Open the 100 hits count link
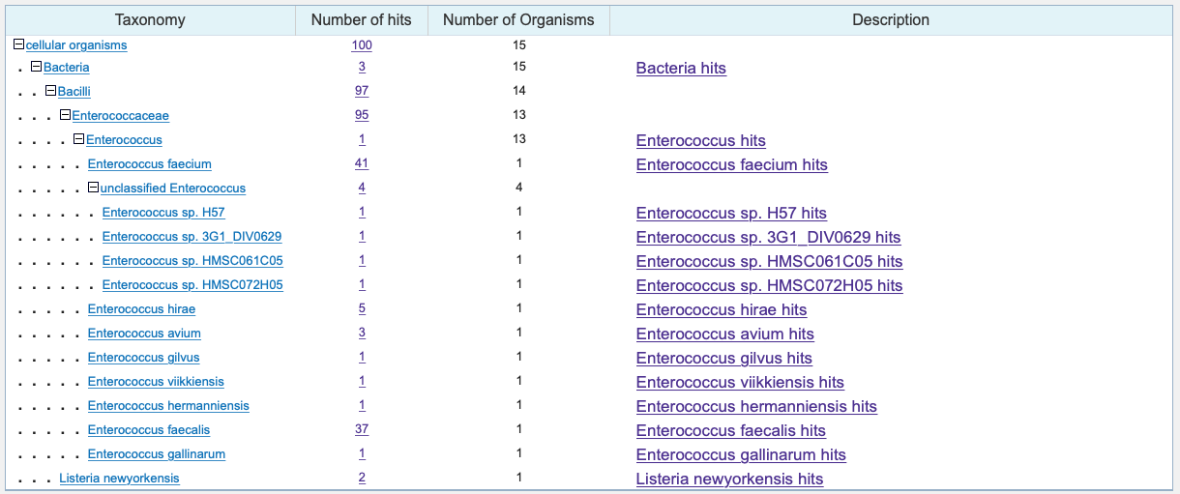 (x=362, y=45)
